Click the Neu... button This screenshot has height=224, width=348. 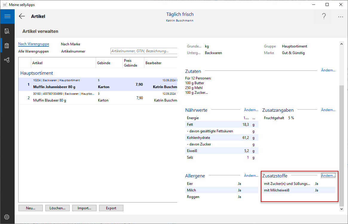point(30,208)
